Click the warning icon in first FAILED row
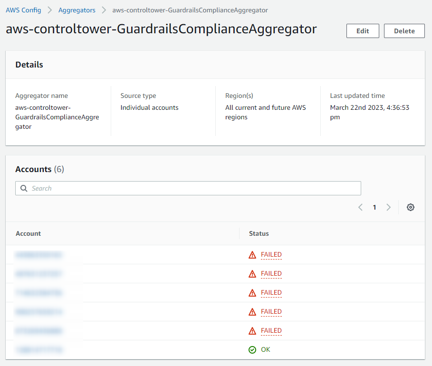 252,255
